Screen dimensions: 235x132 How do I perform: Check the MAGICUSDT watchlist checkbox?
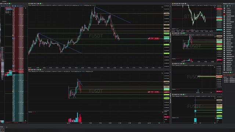224,43
